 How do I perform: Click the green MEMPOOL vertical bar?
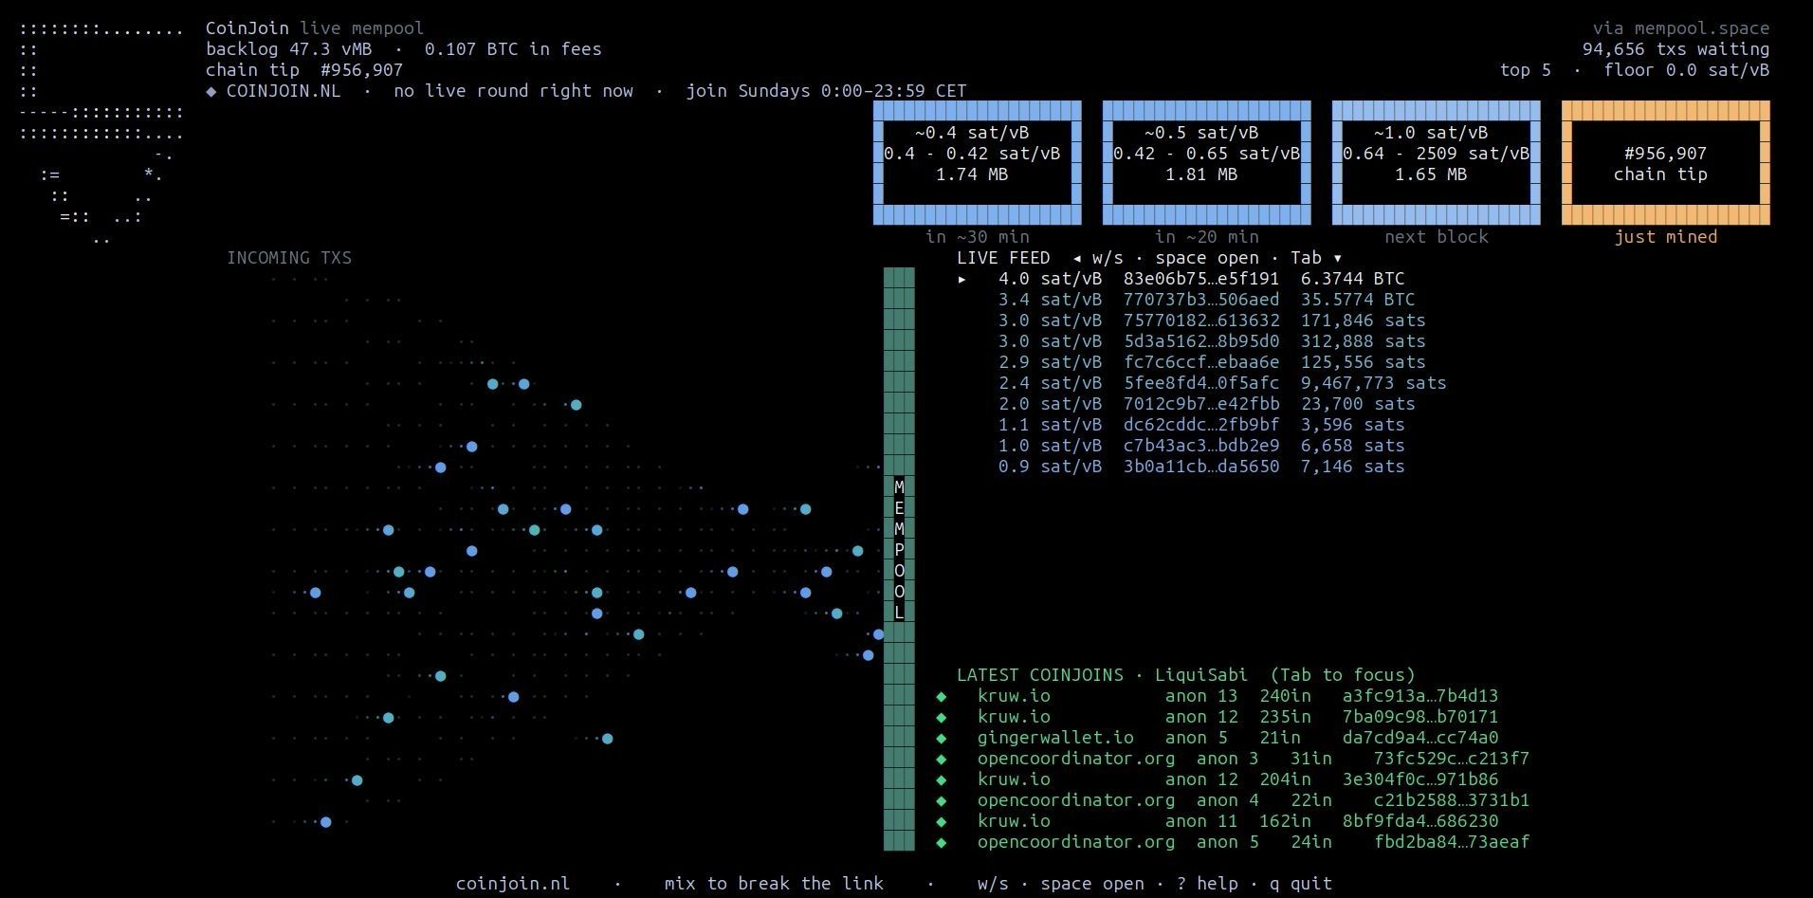point(899,559)
